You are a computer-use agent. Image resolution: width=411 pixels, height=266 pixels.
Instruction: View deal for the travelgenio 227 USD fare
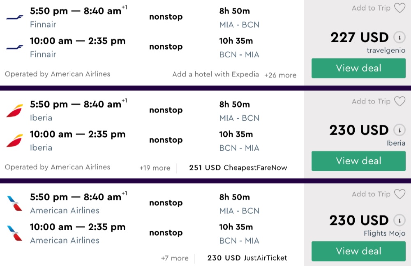[x=358, y=68]
